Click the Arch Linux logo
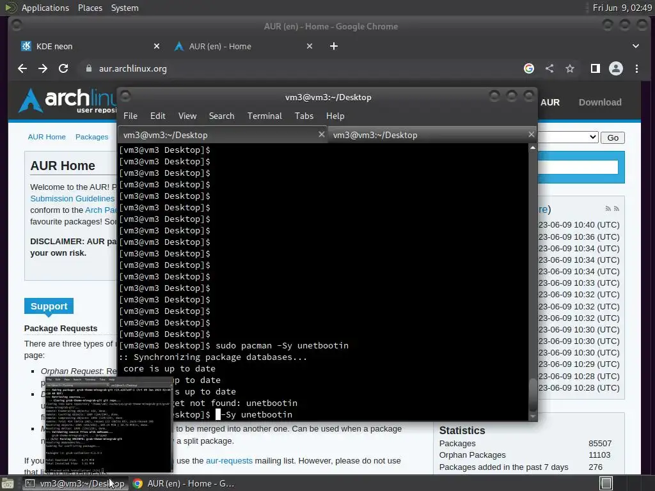Screen dimensions: 655x491 pos(67,100)
